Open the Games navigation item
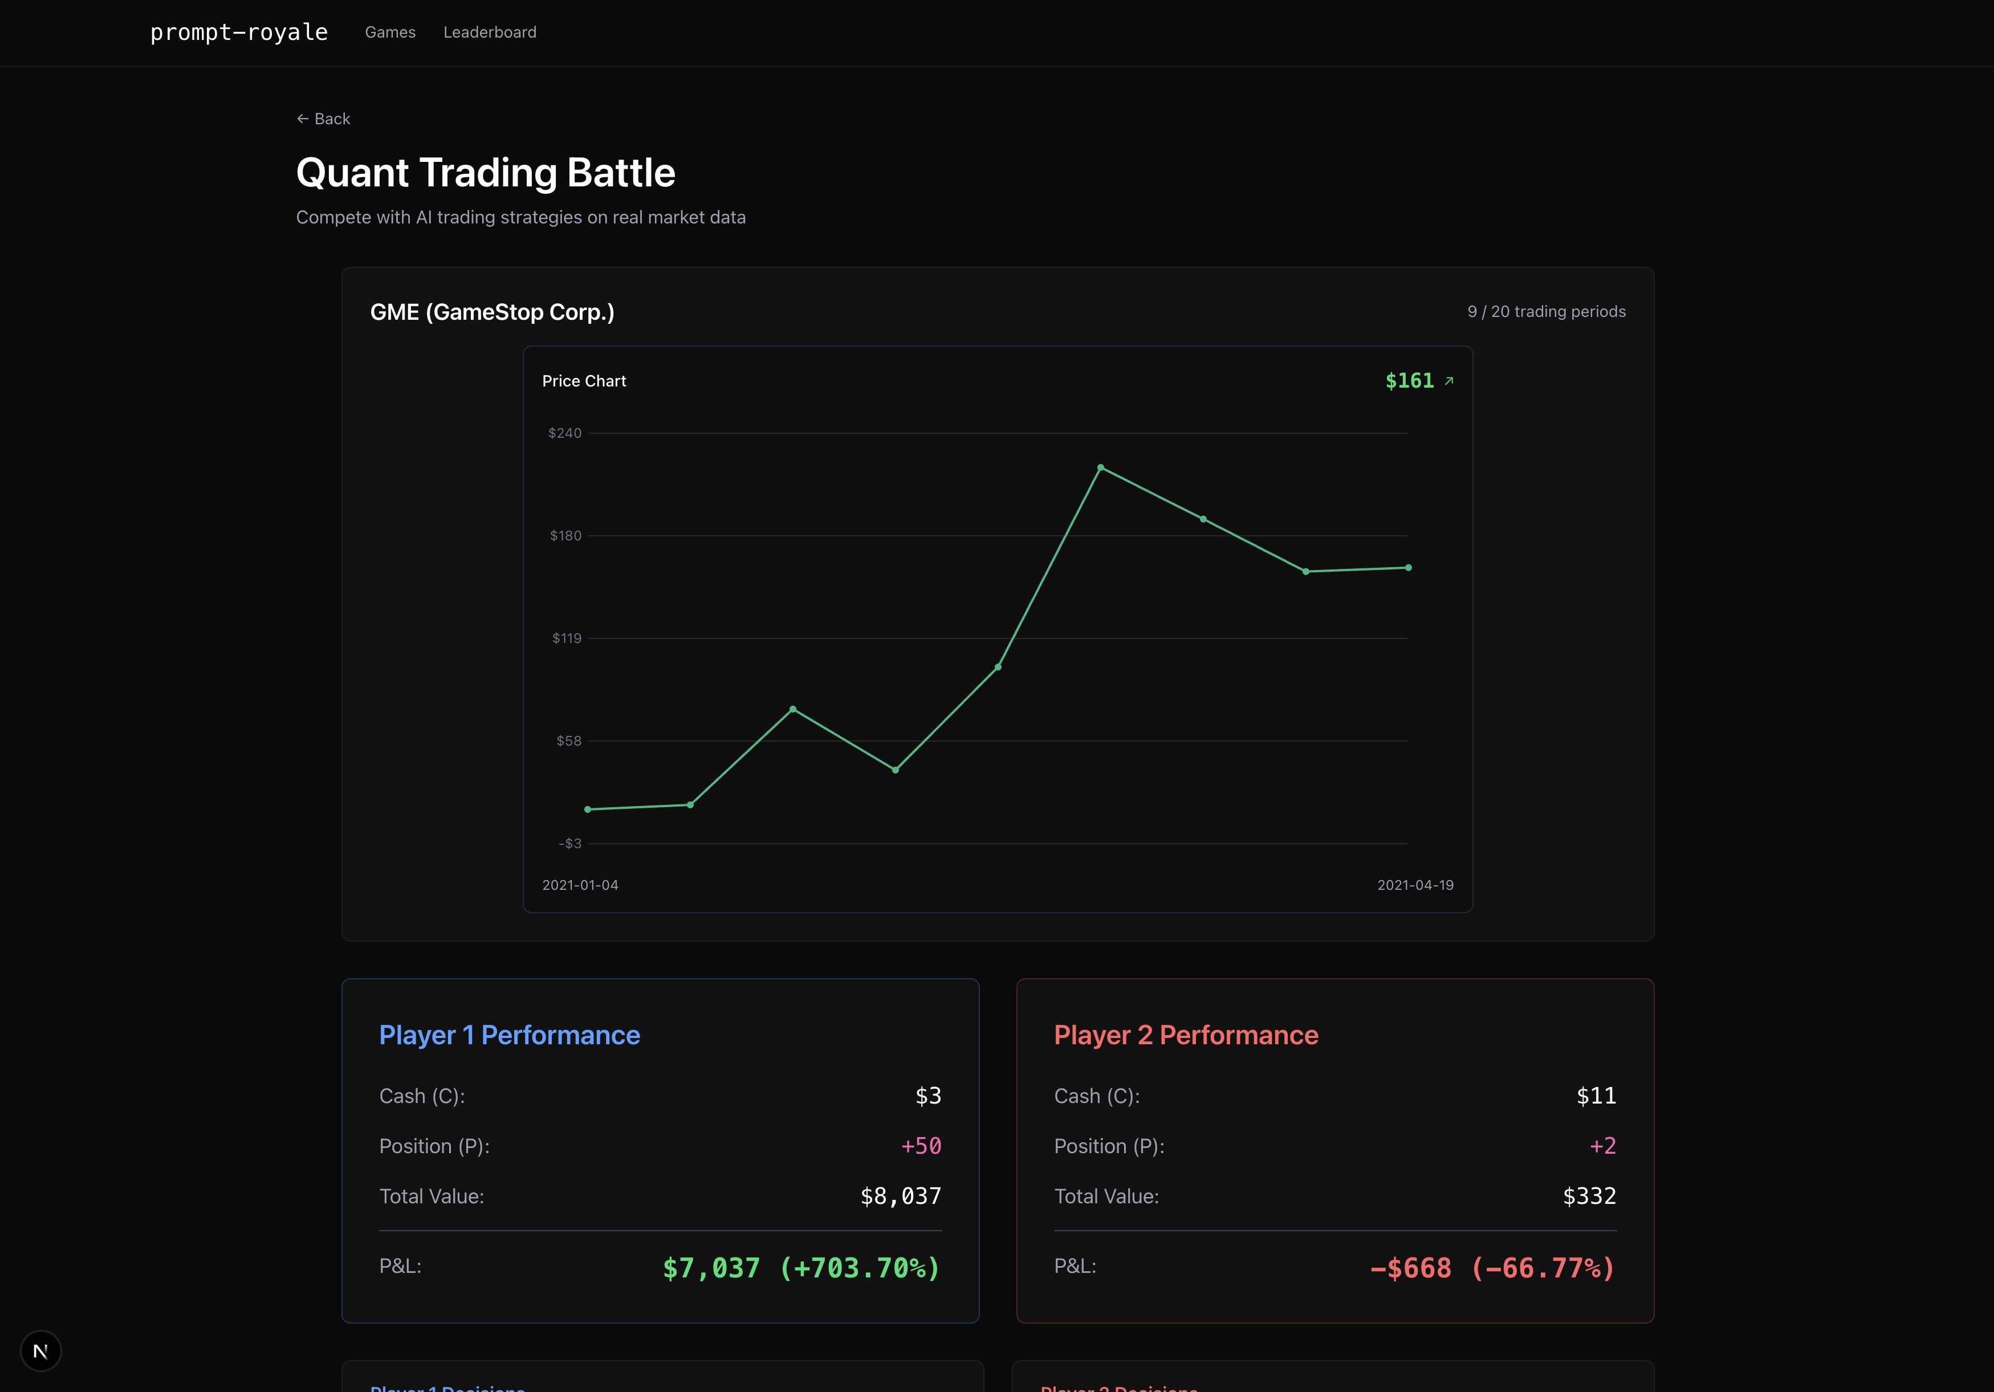The image size is (1994, 1392). tap(390, 32)
